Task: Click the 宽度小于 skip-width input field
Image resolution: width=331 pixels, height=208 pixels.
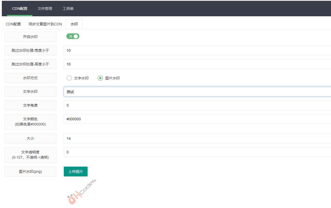Action: coord(197,50)
